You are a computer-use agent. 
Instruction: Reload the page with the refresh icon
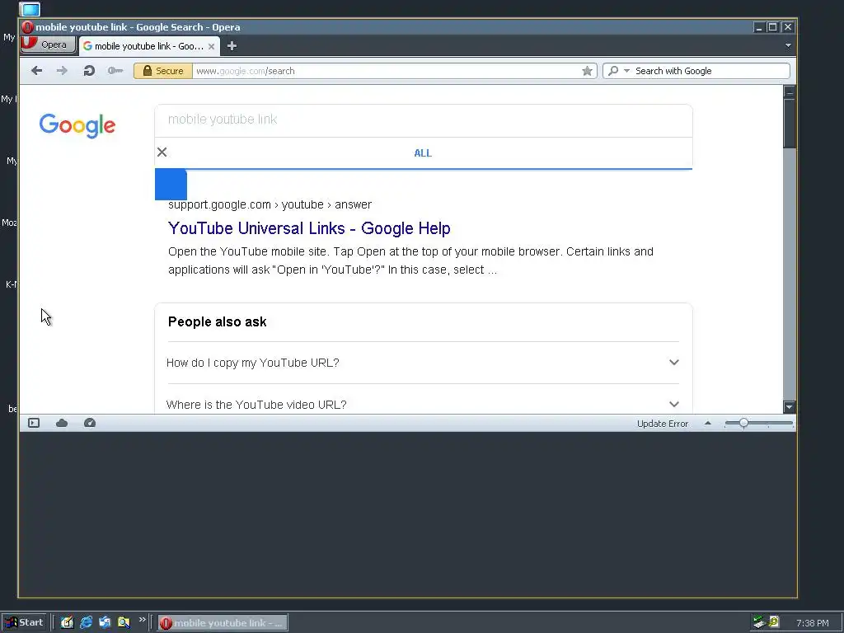[x=89, y=71]
